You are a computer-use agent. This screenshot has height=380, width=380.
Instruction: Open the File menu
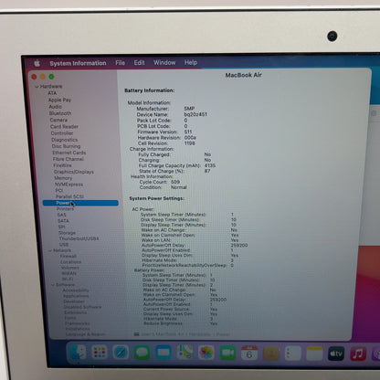click(120, 63)
